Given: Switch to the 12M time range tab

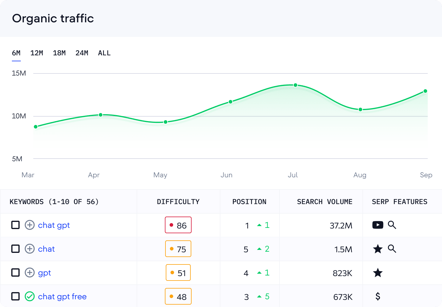Looking at the screenshot, I should tap(37, 53).
